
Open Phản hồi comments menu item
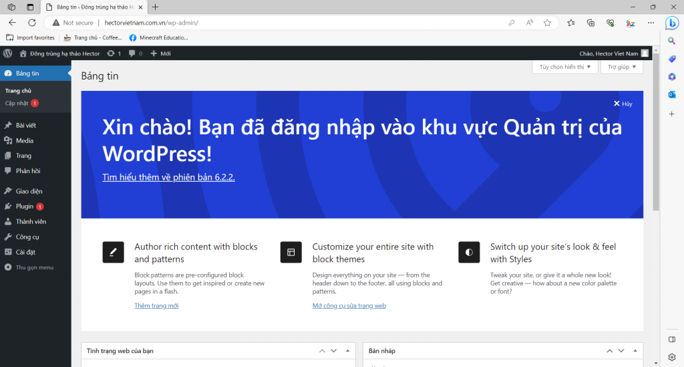tap(35, 171)
